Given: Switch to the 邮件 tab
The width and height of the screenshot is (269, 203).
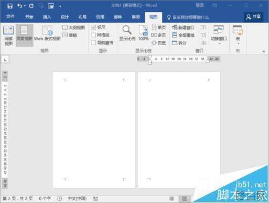Looking at the screenshot, I should click(118, 17).
